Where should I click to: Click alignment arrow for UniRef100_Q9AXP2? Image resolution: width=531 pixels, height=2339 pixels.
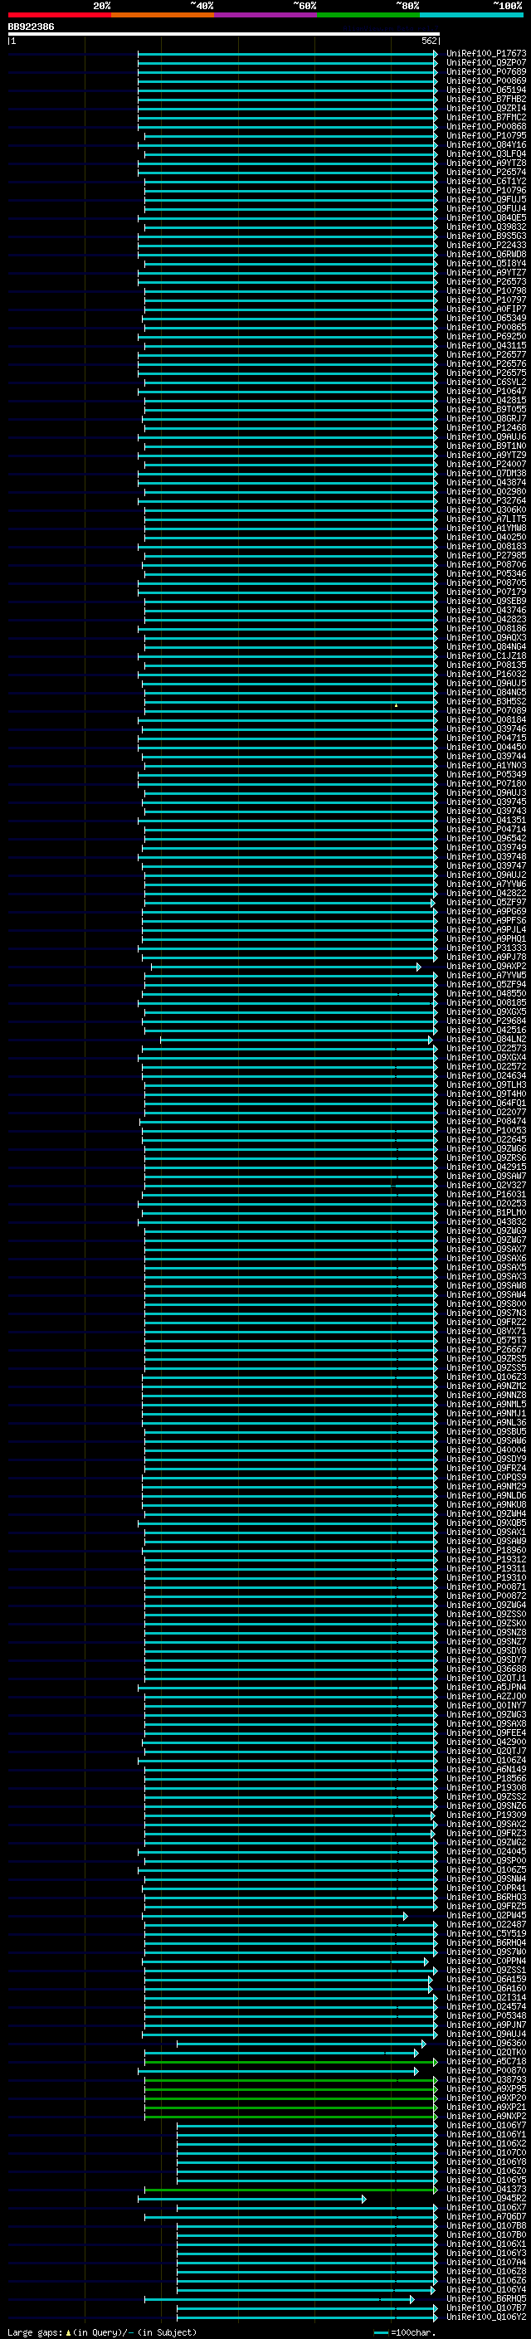tap(418, 967)
